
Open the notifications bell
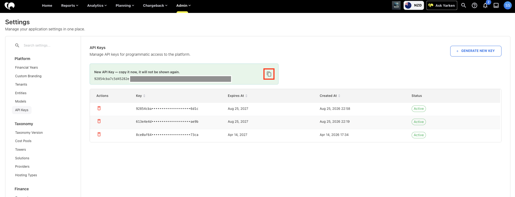[485, 5]
